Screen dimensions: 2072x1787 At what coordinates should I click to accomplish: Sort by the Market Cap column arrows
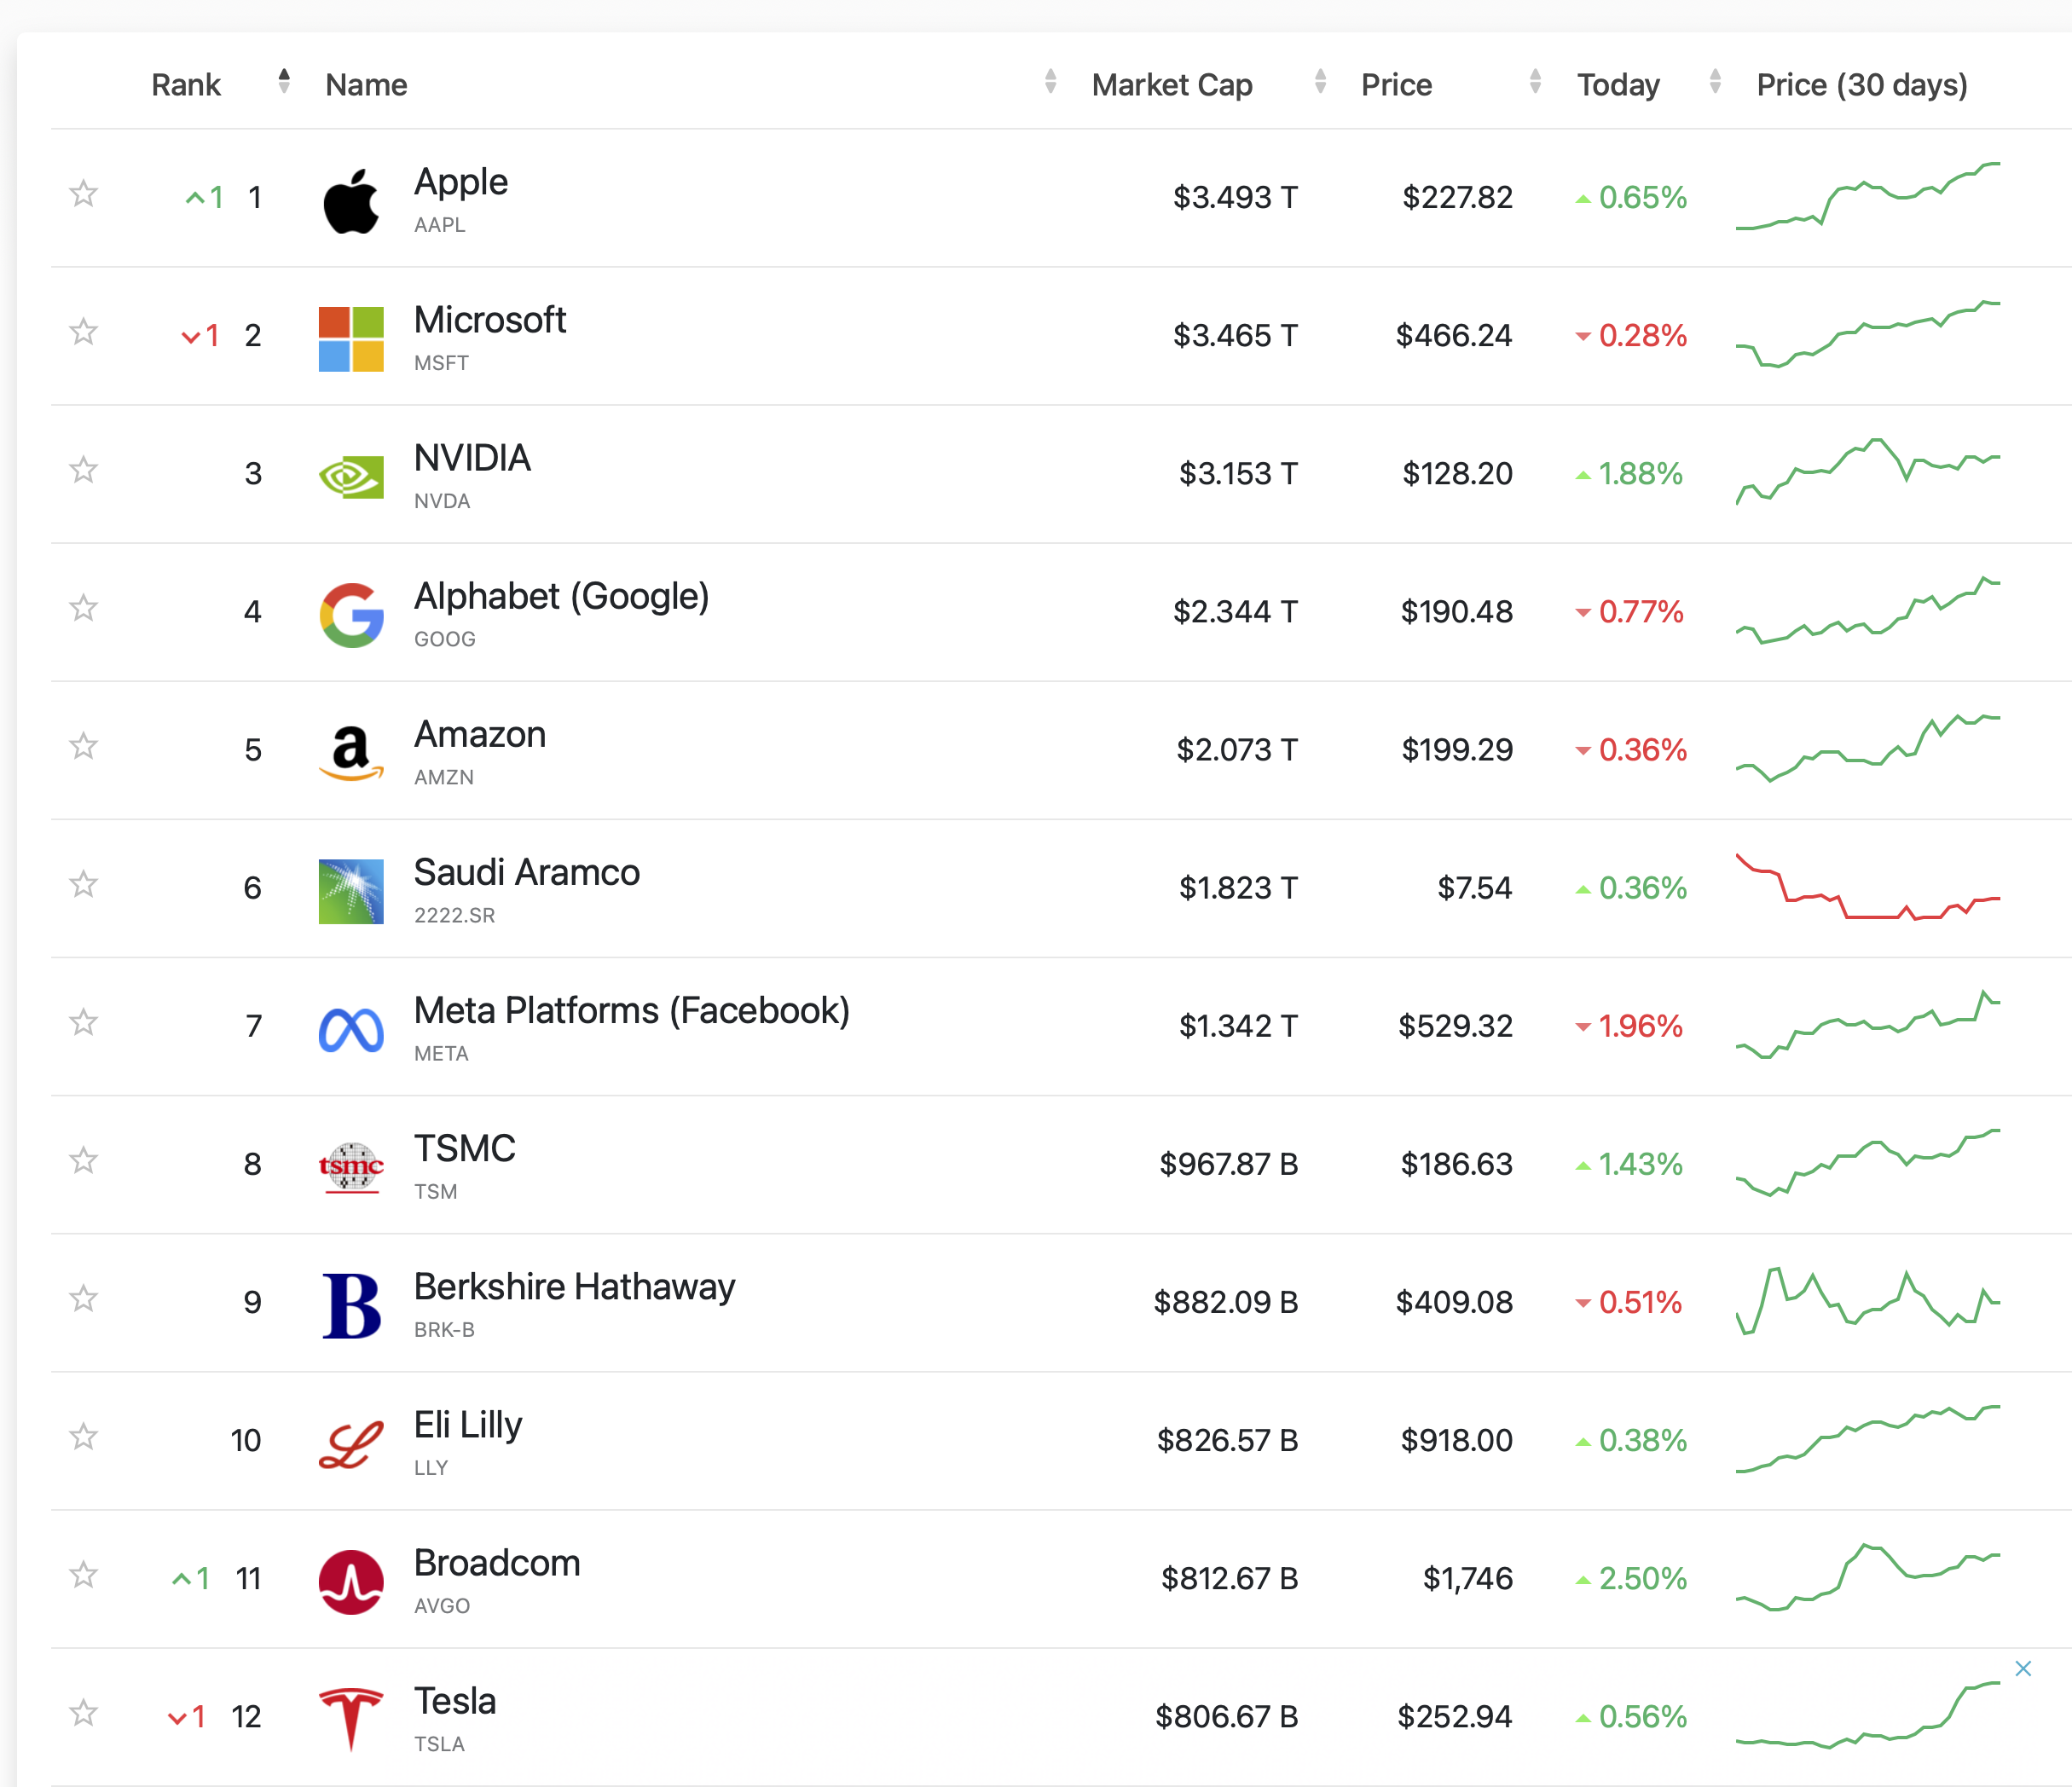pos(1320,82)
